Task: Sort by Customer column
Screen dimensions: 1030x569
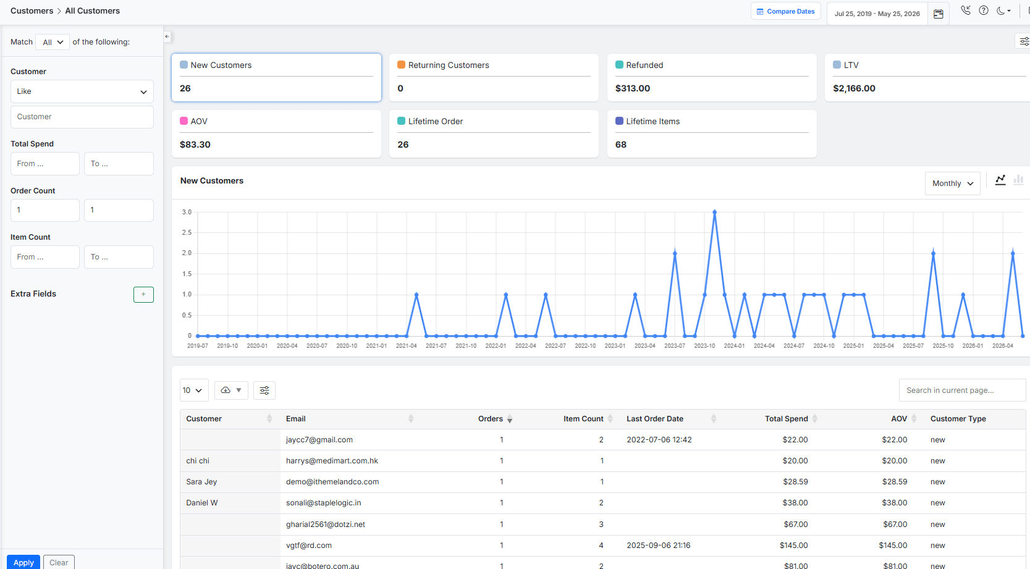Action: point(269,419)
